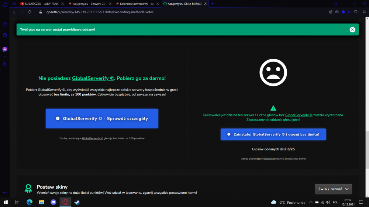Go back to the previous page
The height and width of the screenshot is (207, 369).
pos(14,12)
